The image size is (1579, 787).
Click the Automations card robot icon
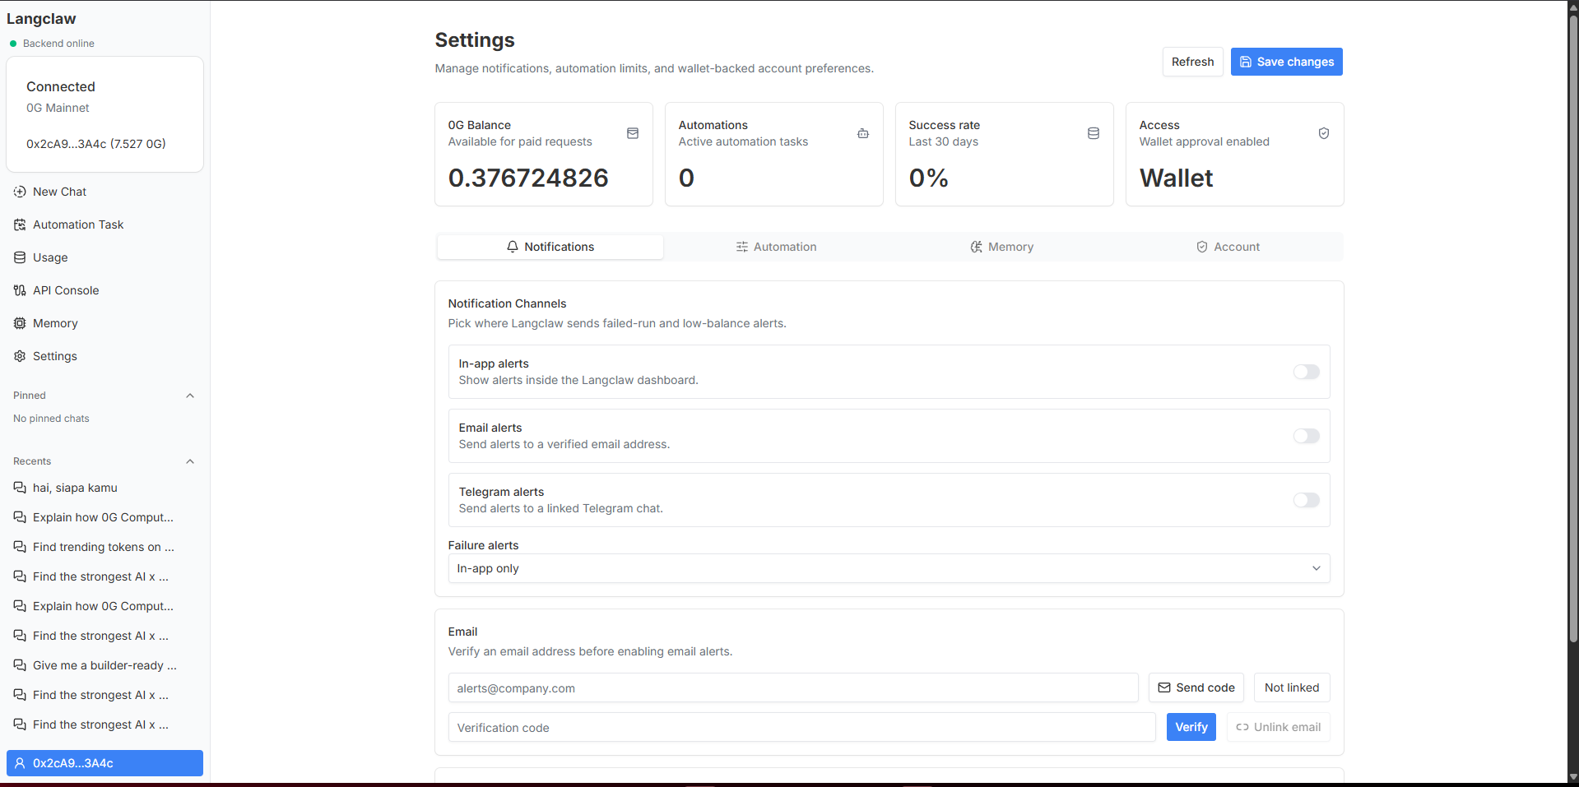click(863, 133)
